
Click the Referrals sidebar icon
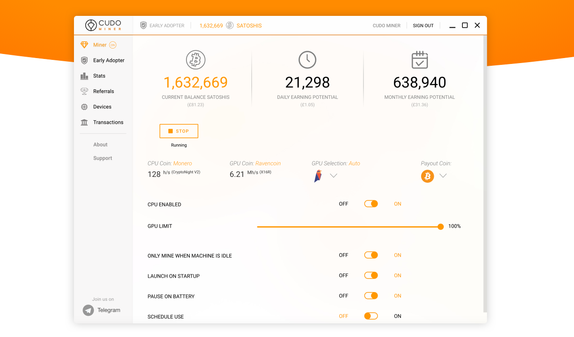click(x=84, y=91)
